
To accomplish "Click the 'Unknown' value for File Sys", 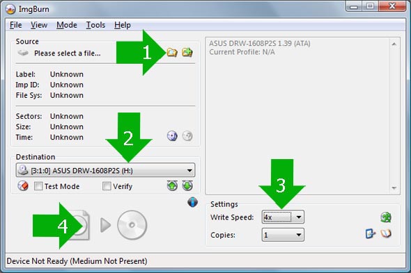I will 67,95.
